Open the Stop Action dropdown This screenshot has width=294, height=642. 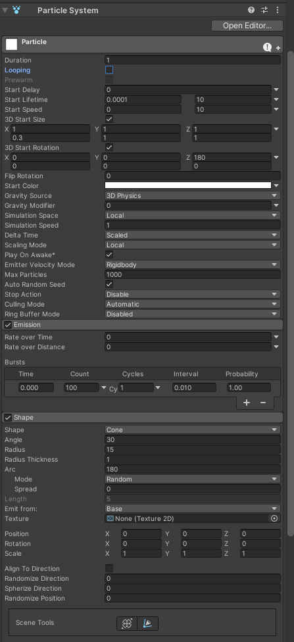[193, 295]
